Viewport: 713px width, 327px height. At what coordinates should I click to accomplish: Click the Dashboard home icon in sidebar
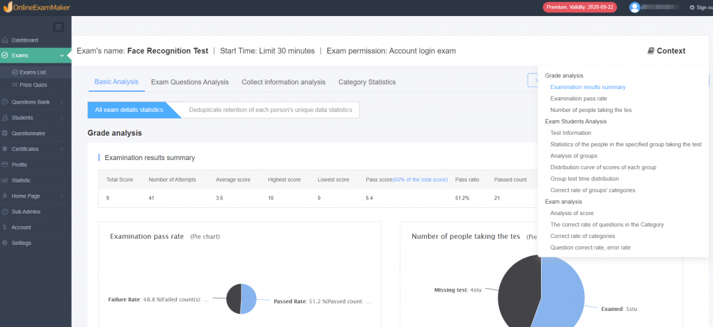(x=6, y=40)
